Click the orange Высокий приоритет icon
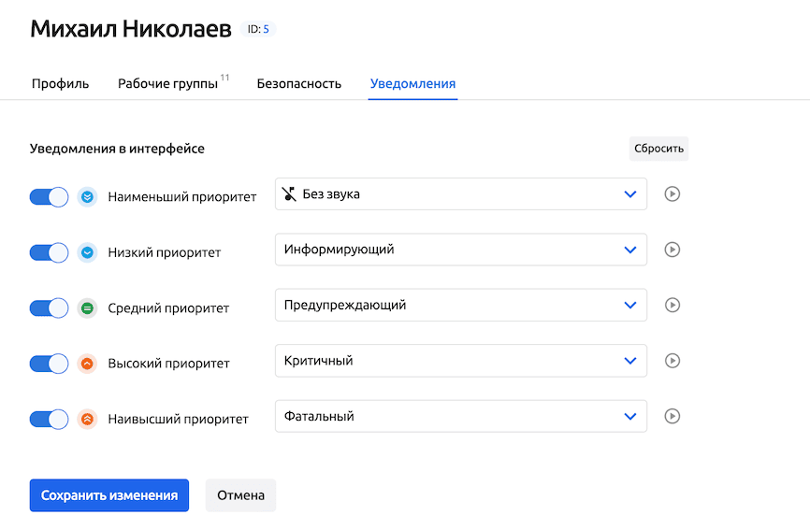 [x=87, y=364]
